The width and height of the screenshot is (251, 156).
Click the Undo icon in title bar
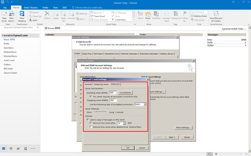pos(7,2)
